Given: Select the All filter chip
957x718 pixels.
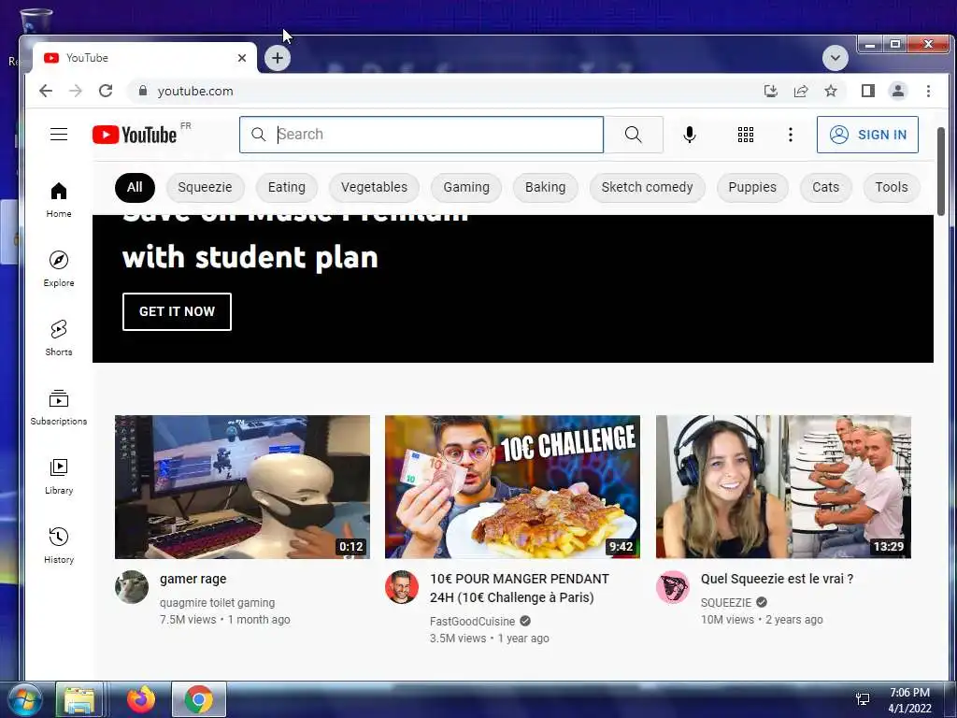Looking at the screenshot, I should coord(135,187).
